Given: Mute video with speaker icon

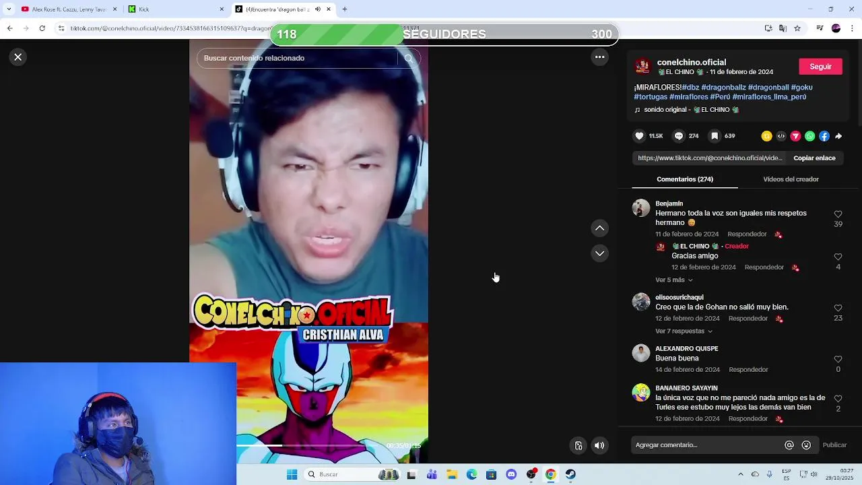Looking at the screenshot, I should pyautogui.click(x=599, y=445).
